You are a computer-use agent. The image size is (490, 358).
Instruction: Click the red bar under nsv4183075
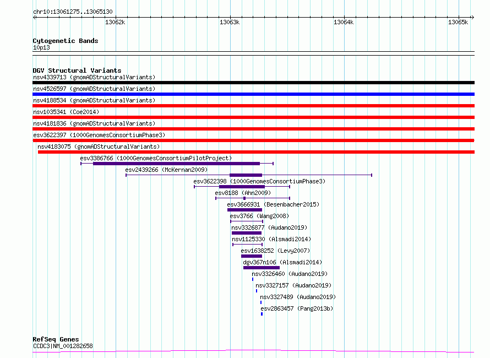256,152
